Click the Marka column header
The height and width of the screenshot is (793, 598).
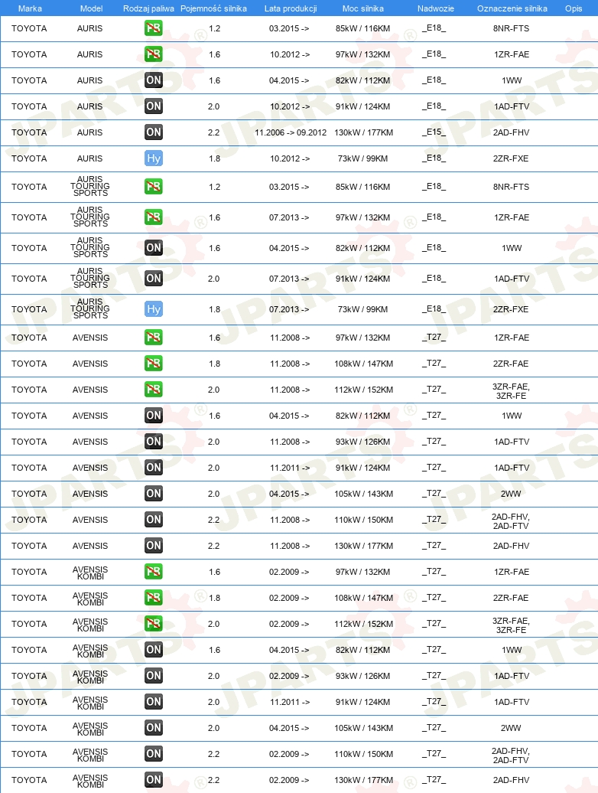(30, 8)
